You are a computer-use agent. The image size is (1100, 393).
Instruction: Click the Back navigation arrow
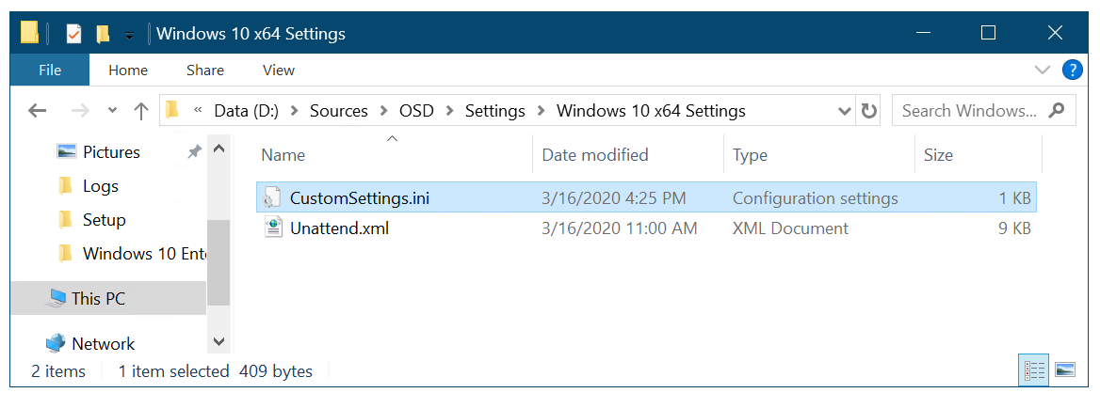38,111
